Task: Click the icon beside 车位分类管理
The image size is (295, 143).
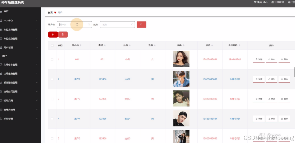Action: click(1, 30)
